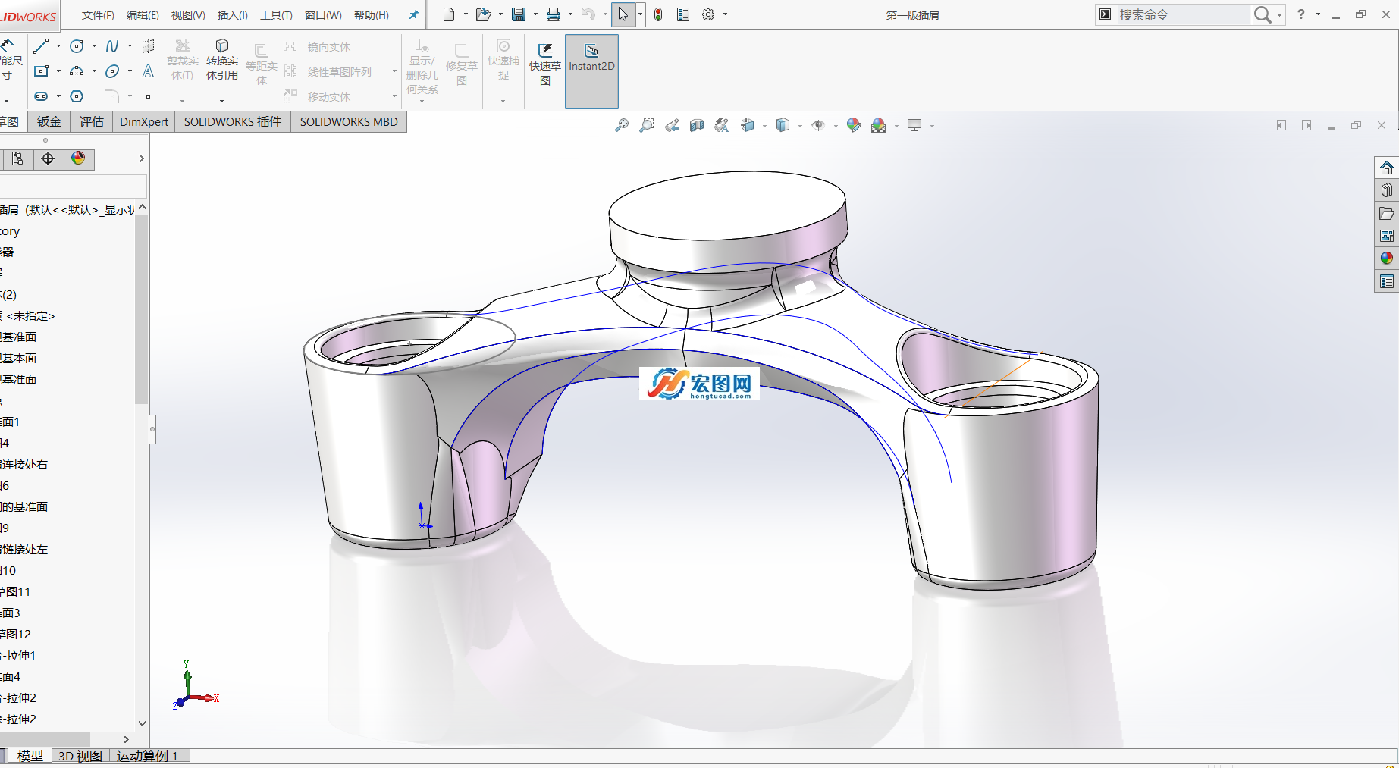Open the Appearances task pane icon

pos(1387,259)
